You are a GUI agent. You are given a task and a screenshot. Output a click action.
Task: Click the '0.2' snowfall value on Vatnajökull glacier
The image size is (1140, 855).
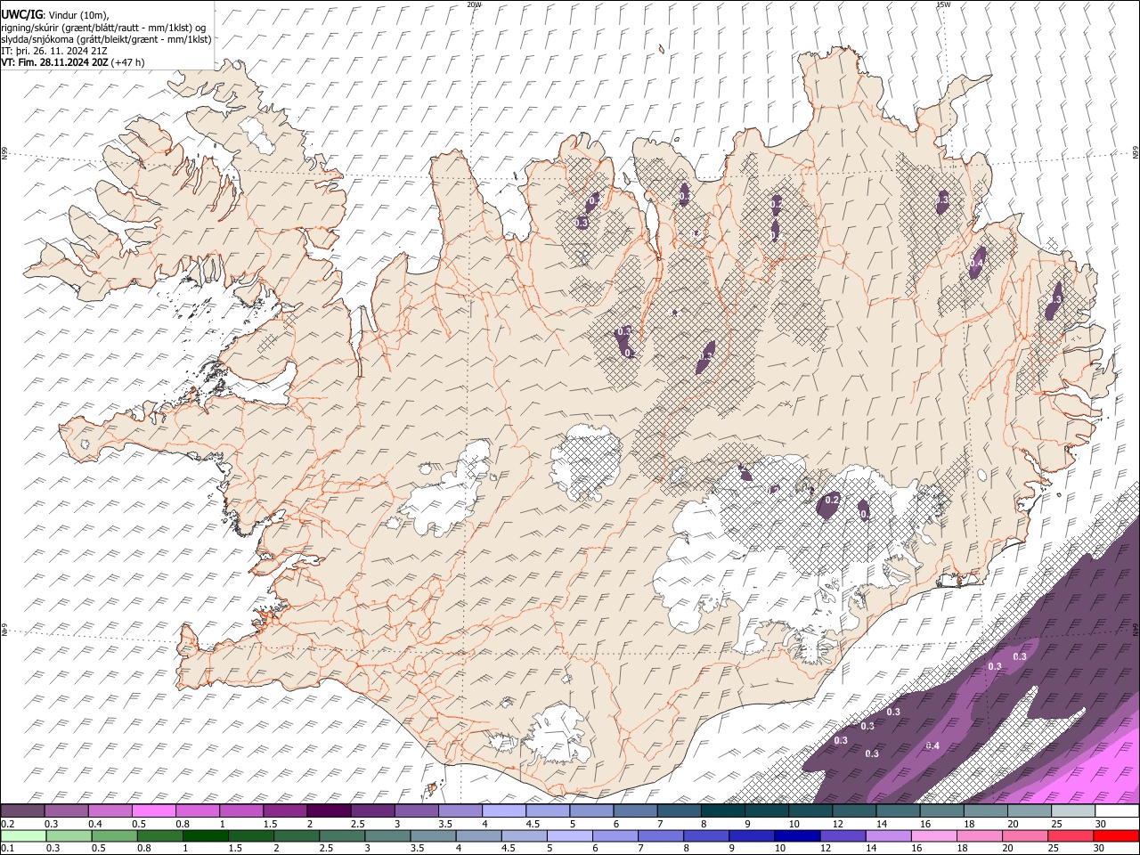(x=832, y=501)
